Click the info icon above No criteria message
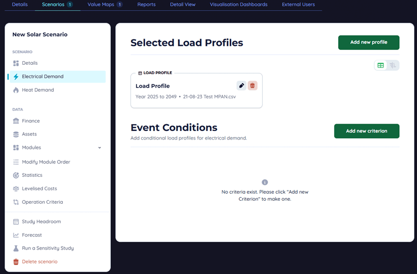 [x=265, y=182]
